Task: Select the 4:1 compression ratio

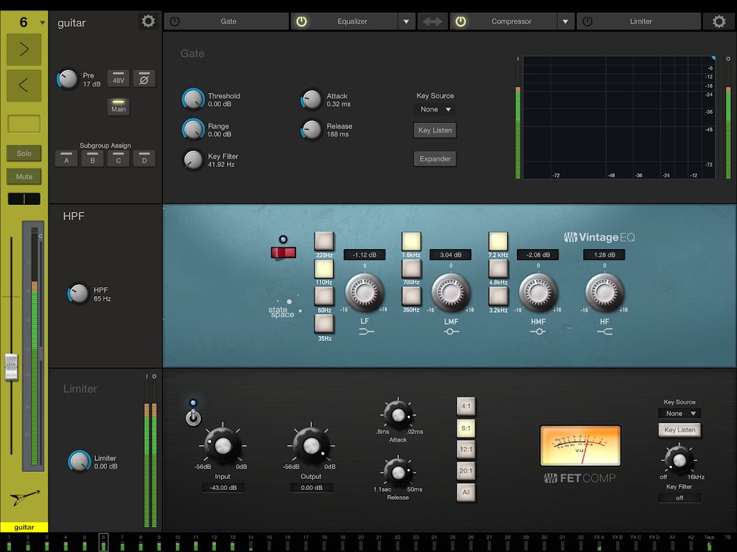Action: 466,406
